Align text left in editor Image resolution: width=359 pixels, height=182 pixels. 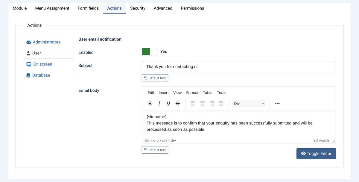click(193, 103)
